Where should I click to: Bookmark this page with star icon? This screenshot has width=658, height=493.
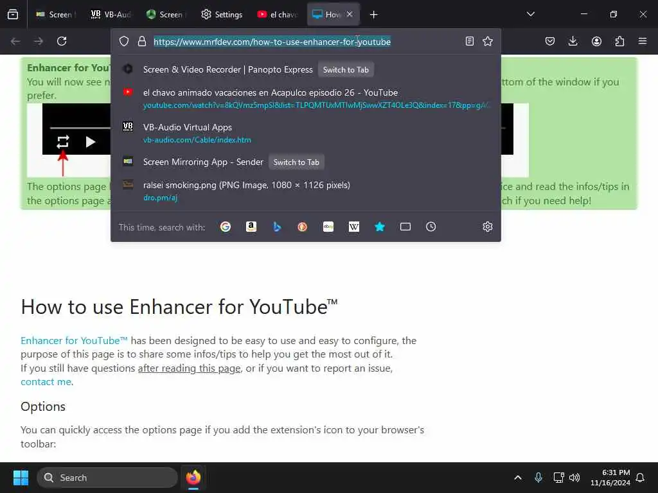488,41
